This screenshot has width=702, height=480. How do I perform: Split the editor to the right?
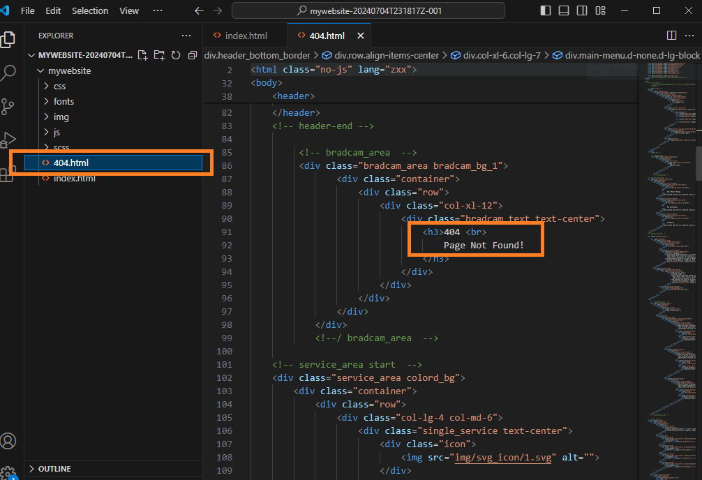tap(671, 36)
